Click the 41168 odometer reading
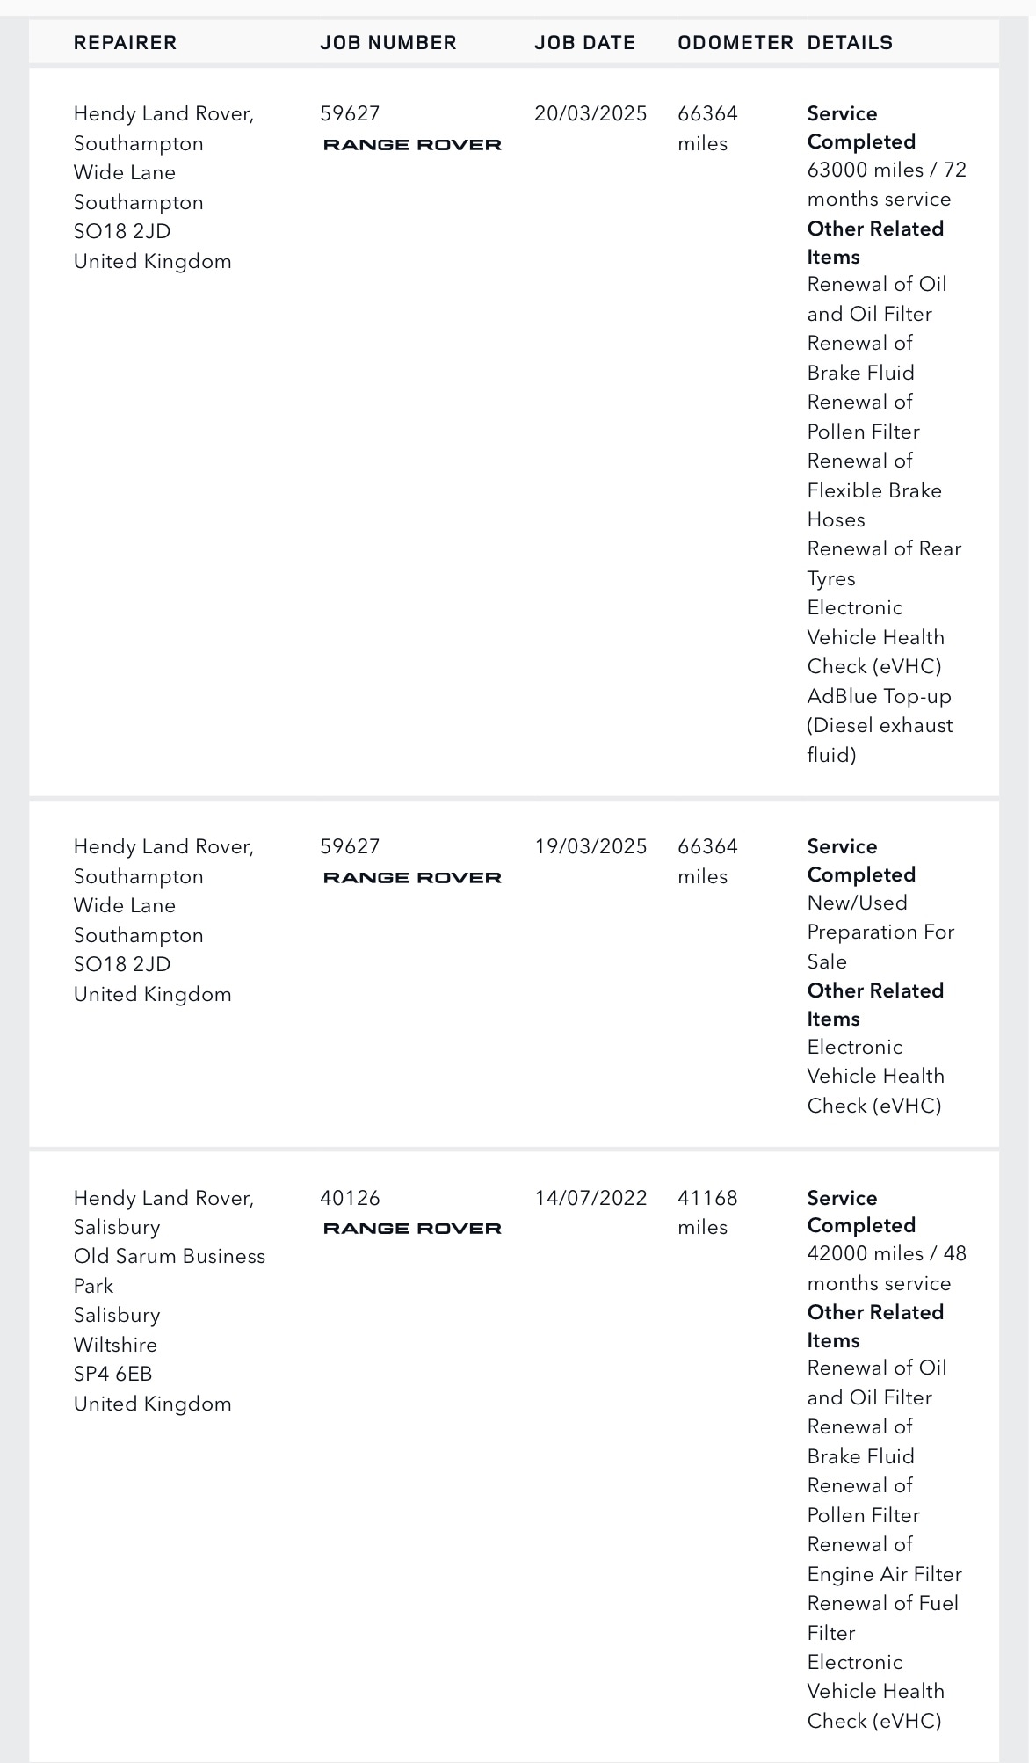 [x=707, y=1198]
